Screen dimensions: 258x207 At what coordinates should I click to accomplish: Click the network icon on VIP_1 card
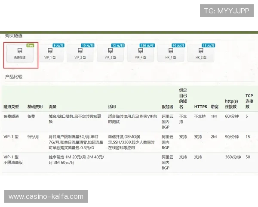pyautogui.click(x=50, y=50)
